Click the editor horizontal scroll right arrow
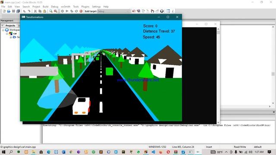The image size is (276, 155). (x=270, y=106)
